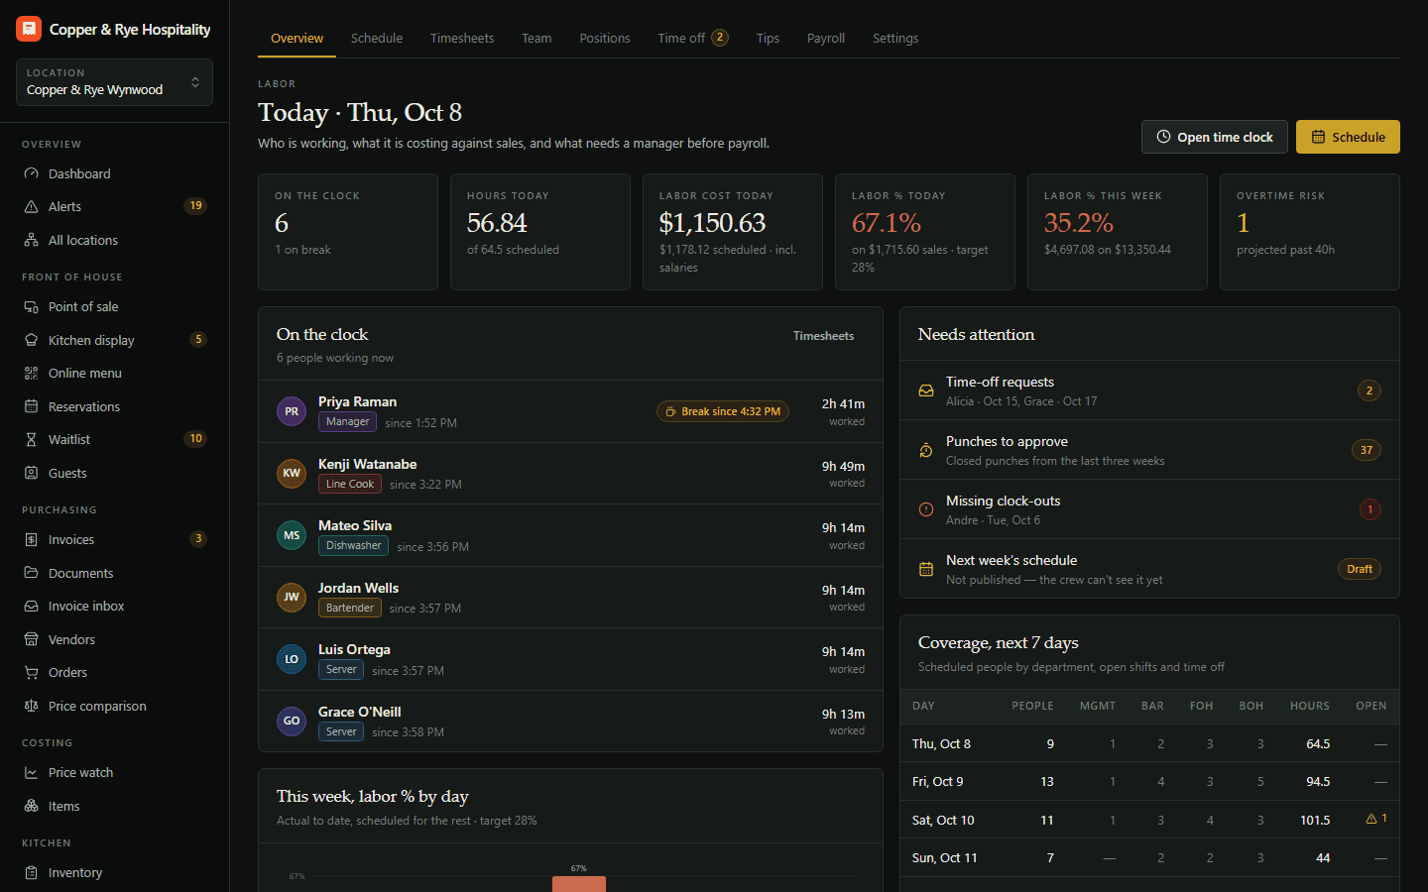The image size is (1428, 892).
Task: Open the Documents folder icon
Action: [31, 573]
